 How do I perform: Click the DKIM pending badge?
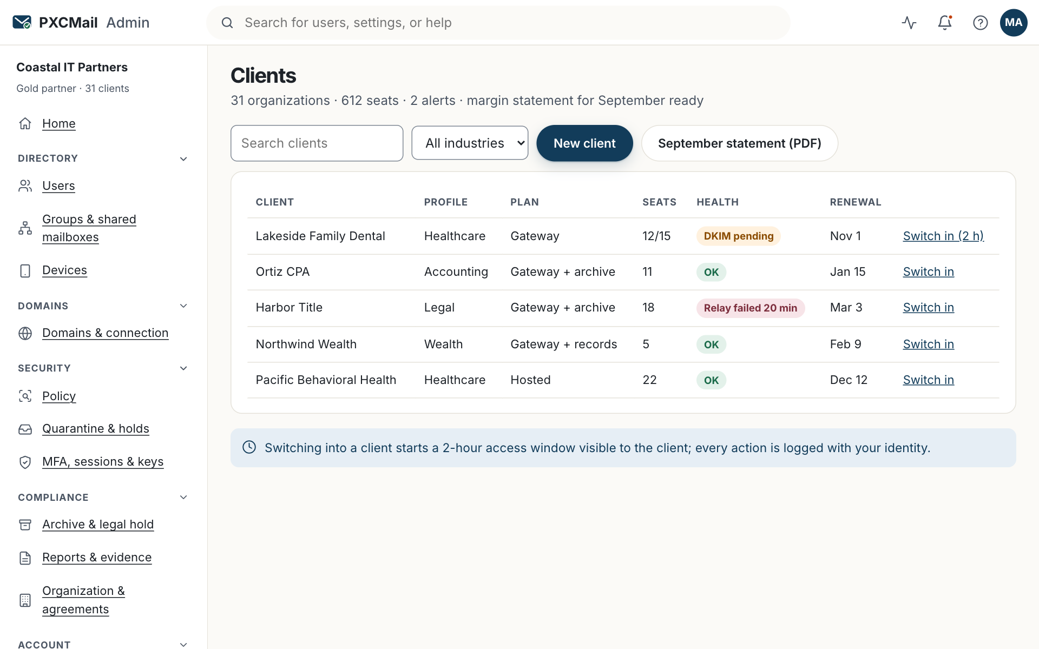[x=739, y=236]
